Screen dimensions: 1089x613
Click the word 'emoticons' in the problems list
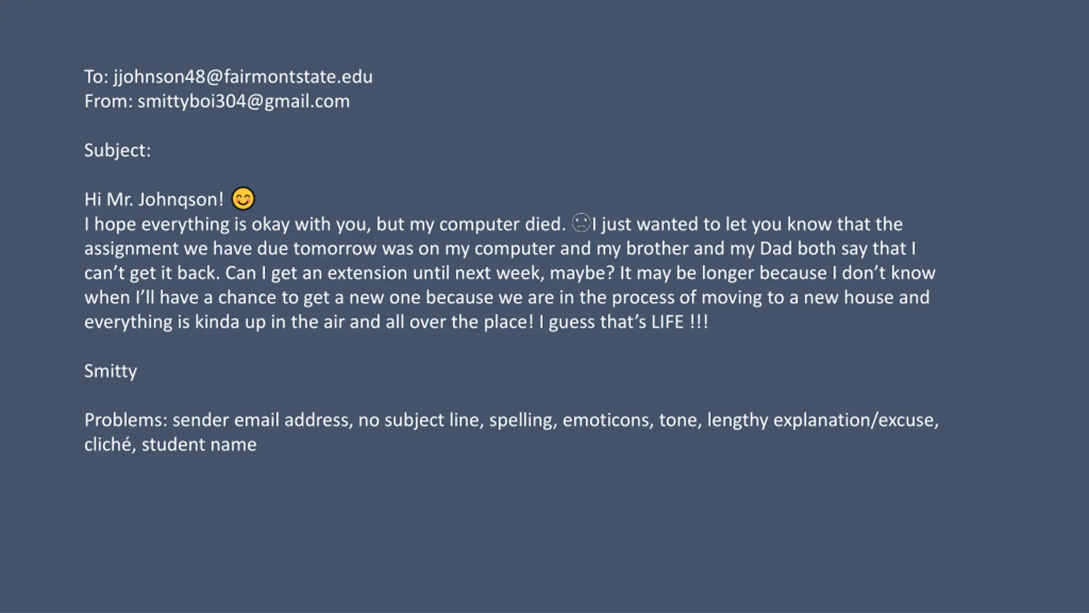coord(608,420)
